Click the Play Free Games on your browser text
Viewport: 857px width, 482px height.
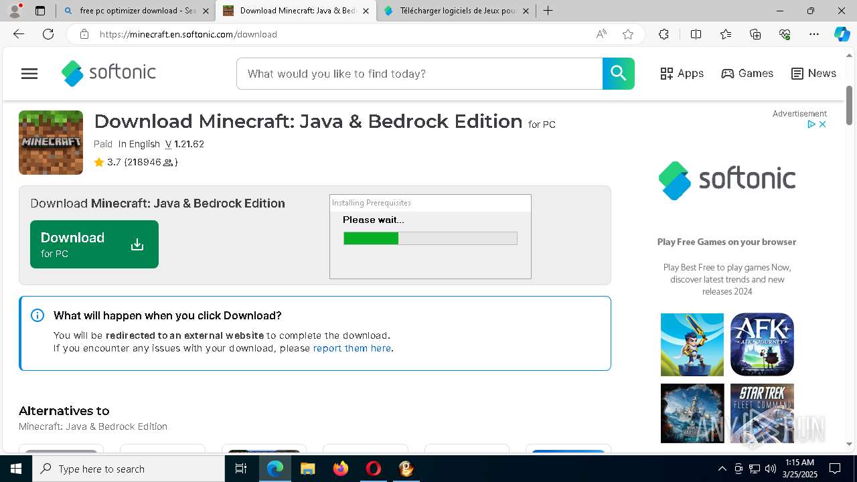(x=726, y=242)
